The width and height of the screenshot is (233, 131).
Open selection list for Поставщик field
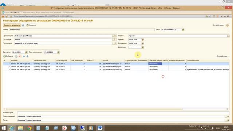click(x=113, y=40)
